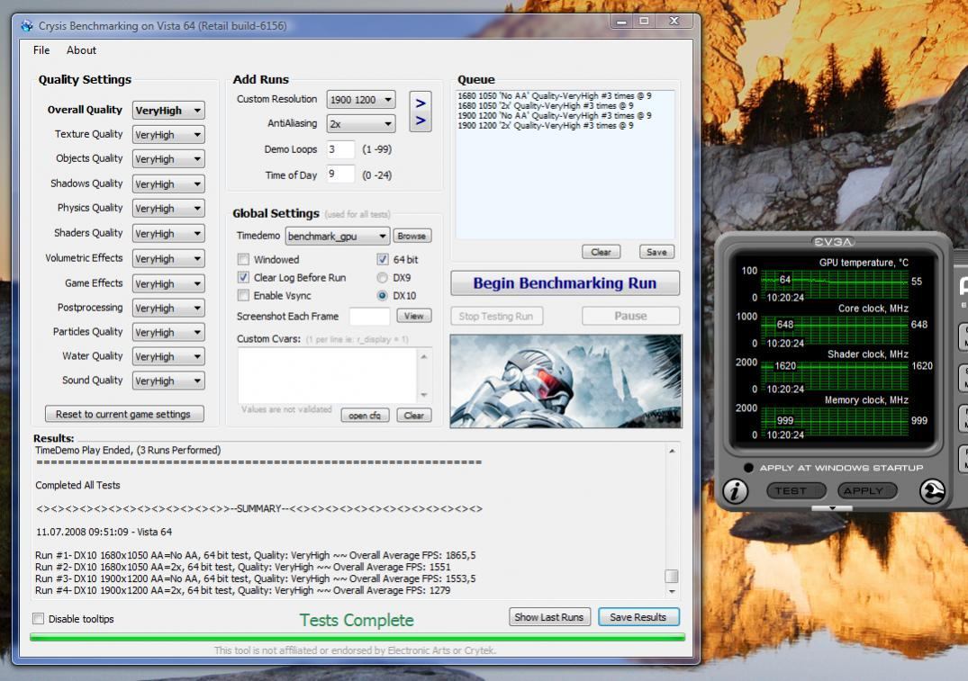Click the green progress bar
The width and height of the screenshot is (968, 681).
[357, 637]
